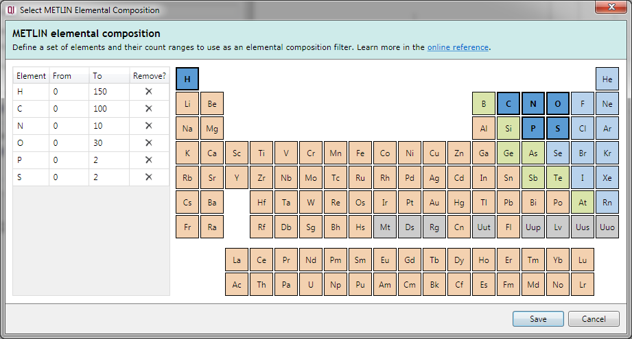
Task: Select the Selenium (Se) tile
Action: point(558,153)
